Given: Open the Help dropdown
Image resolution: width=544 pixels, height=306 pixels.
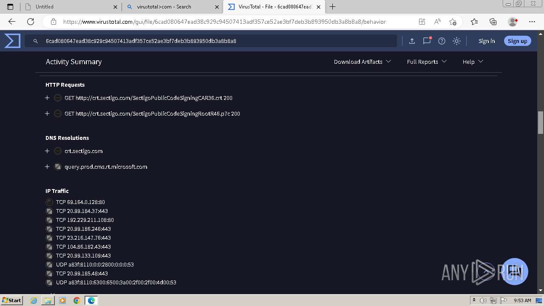Looking at the screenshot, I should click(x=473, y=62).
